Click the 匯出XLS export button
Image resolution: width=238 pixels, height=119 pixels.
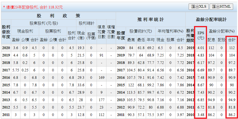click(199, 7)
